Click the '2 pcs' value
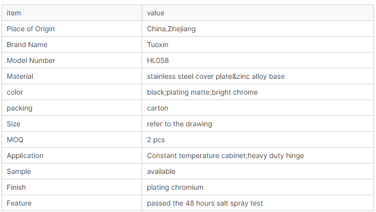 [x=156, y=140]
